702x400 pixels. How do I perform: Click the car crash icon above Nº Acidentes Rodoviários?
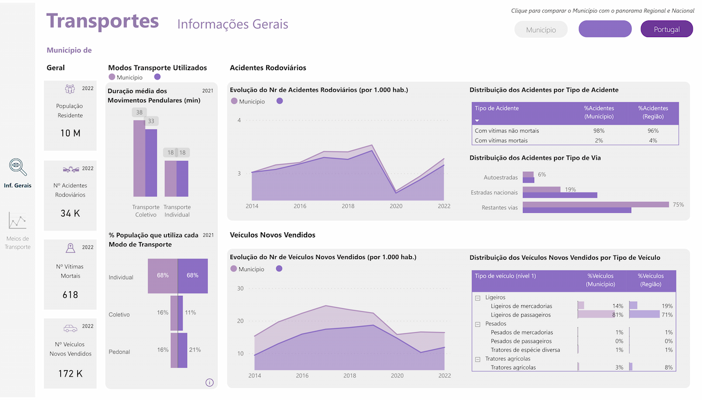pos(70,169)
